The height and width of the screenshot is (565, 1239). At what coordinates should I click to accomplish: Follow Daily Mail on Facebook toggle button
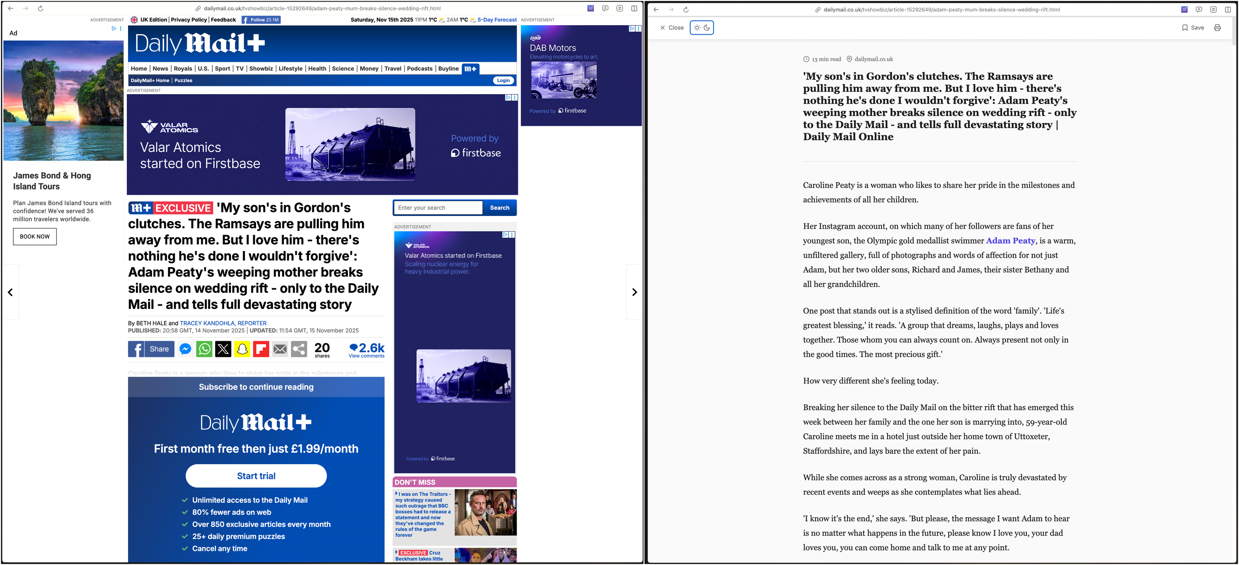[260, 20]
